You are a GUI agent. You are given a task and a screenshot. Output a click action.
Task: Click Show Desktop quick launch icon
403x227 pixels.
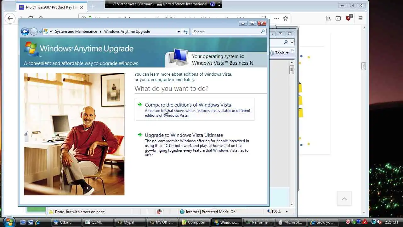pos(23,222)
